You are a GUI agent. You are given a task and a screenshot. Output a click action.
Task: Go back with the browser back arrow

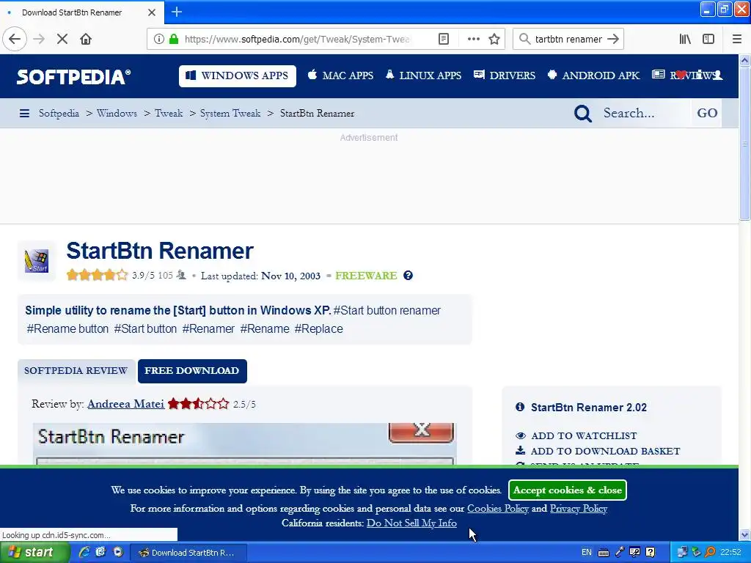click(15, 40)
